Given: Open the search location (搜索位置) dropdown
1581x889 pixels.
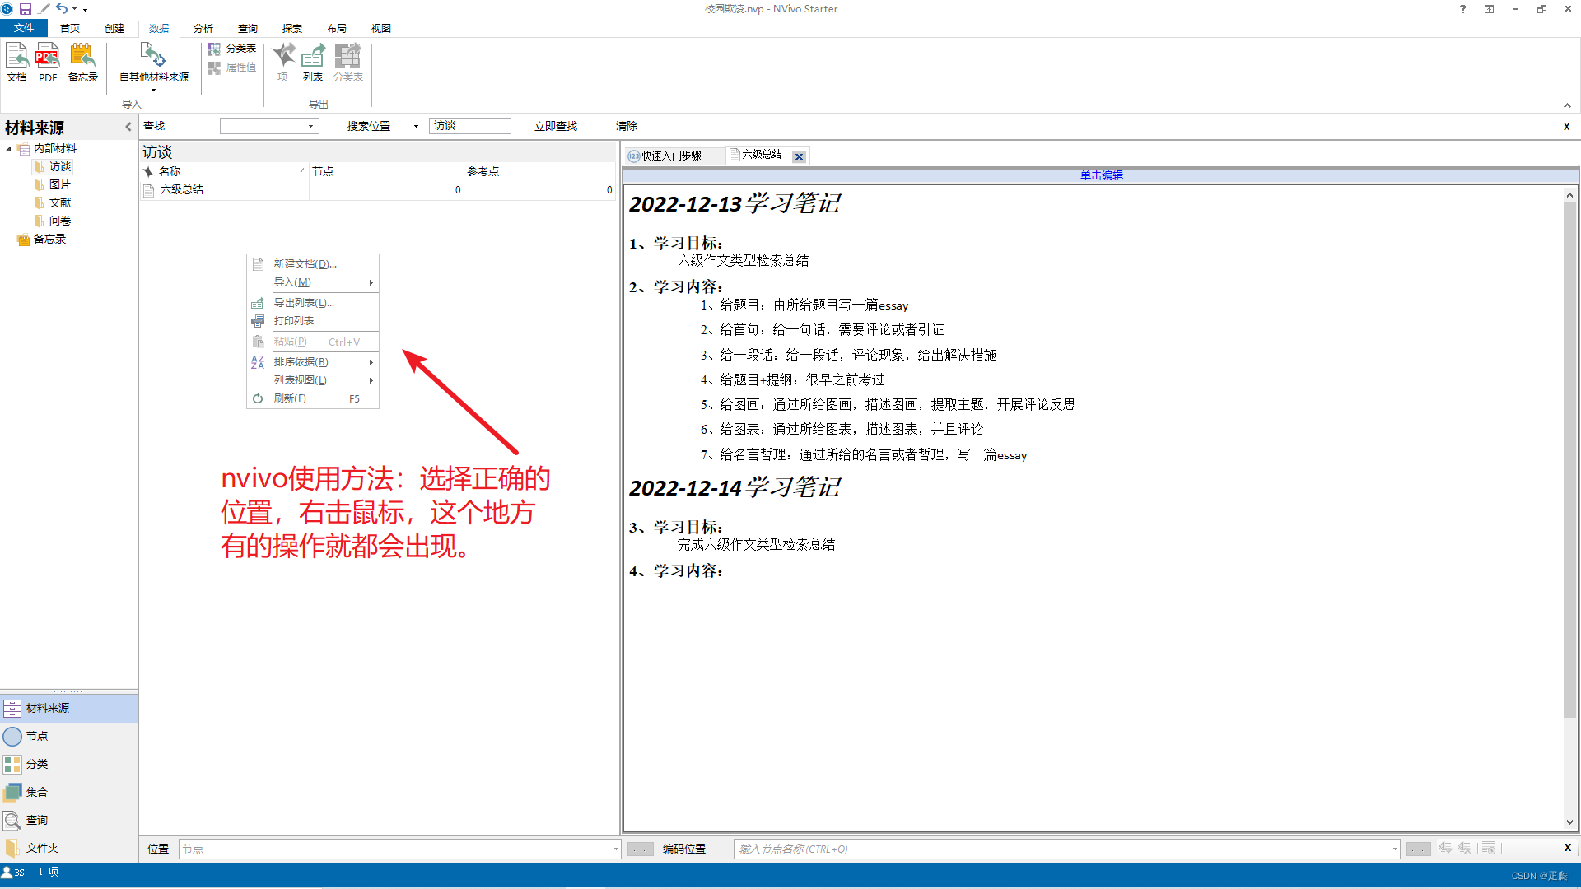Looking at the screenshot, I should (x=416, y=126).
